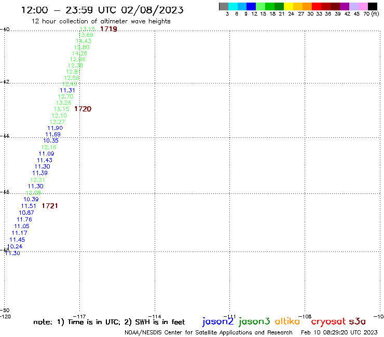The width and height of the screenshot is (384, 337).
Task: Click the wave height value 13.69
Action: tap(86, 35)
